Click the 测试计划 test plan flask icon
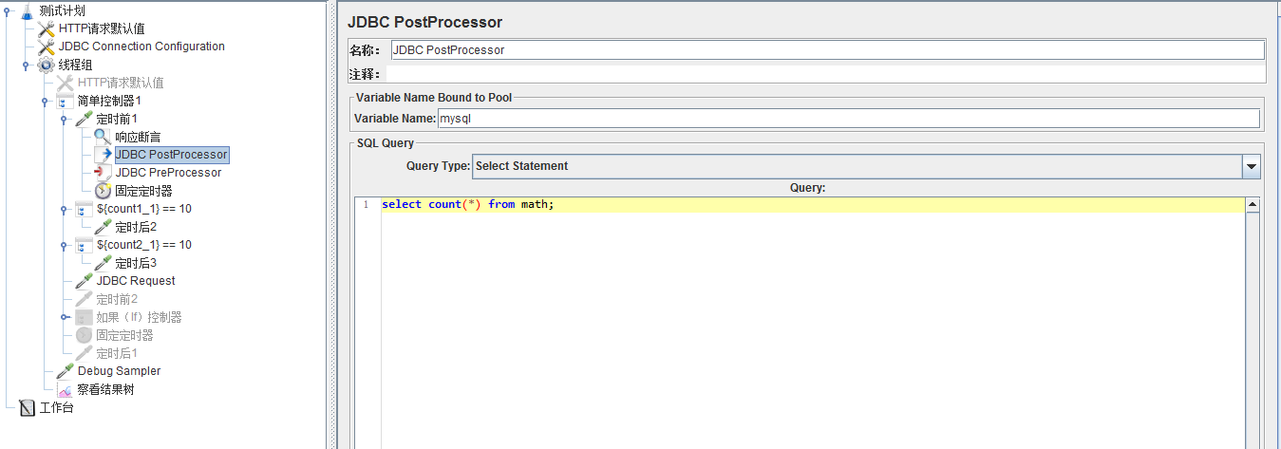The width and height of the screenshot is (1281, 449). pyautogui.click(x=27, y=10)
